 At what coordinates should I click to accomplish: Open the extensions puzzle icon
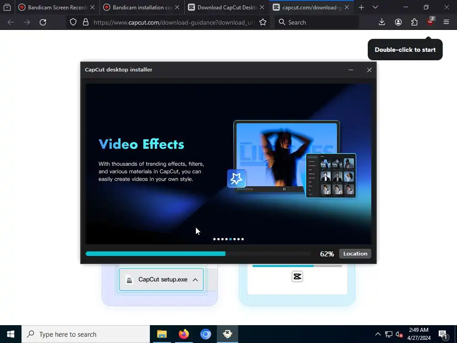(414, 22)
